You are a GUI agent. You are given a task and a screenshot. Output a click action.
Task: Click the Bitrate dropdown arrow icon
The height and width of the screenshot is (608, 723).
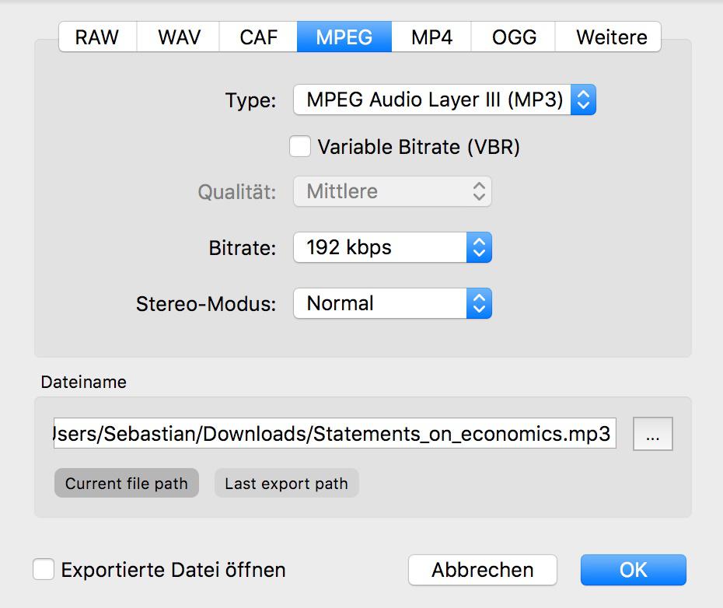(x=479, y=248)
